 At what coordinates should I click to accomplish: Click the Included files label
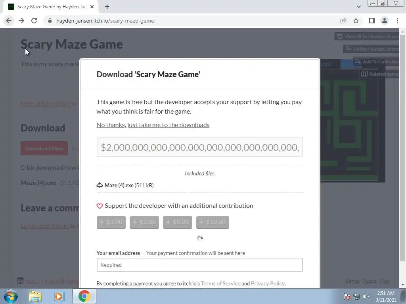coord(200,173)
